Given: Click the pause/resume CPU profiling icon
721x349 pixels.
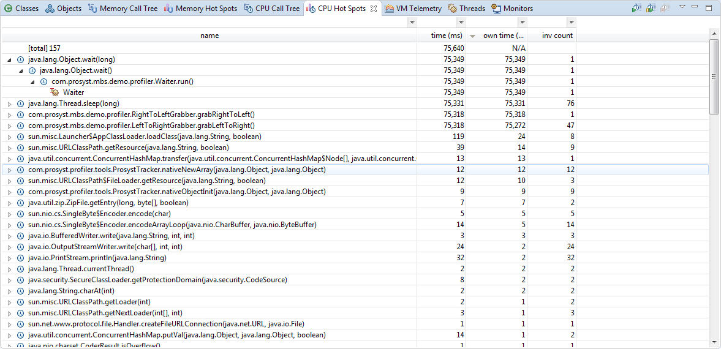Looking at the screenshot, I should coord(651,8).
